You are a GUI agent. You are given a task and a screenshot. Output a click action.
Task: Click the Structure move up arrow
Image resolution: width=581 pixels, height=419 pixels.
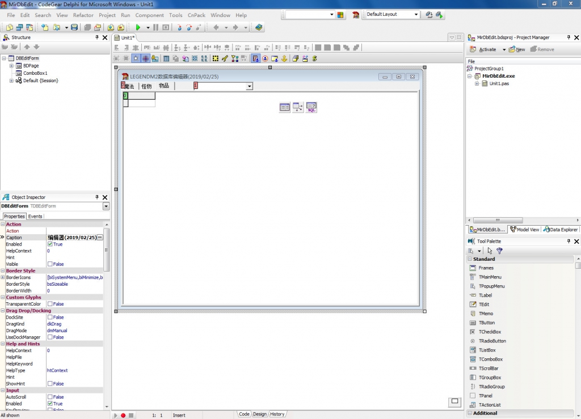(27, 47)
